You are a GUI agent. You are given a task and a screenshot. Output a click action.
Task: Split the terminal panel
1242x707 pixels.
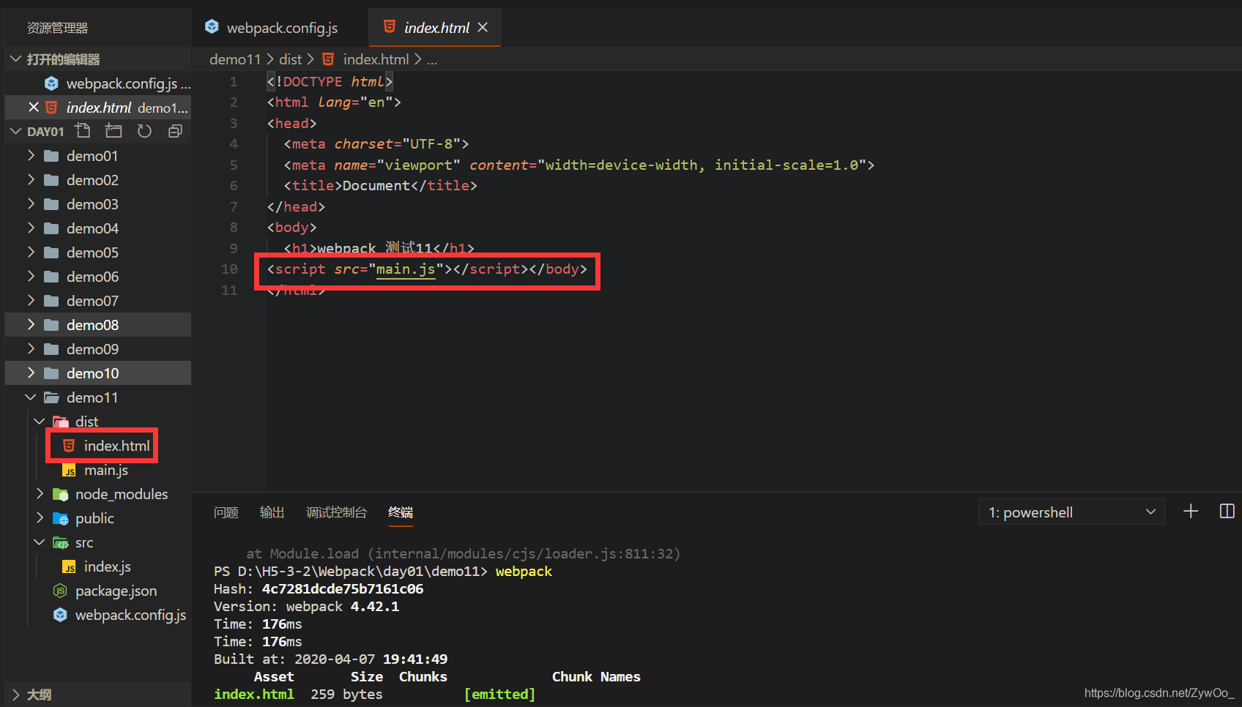1227,512
